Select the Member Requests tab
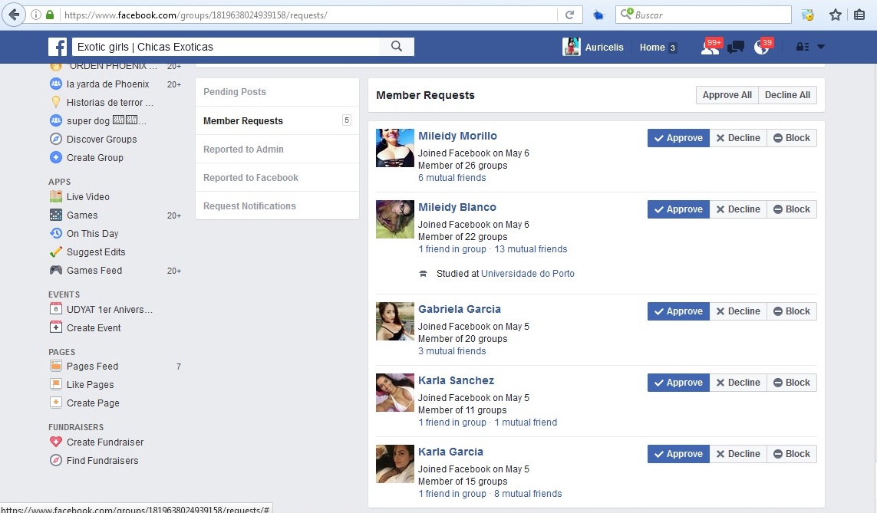This screenshot has height=513, width=877. click(277, 120)
